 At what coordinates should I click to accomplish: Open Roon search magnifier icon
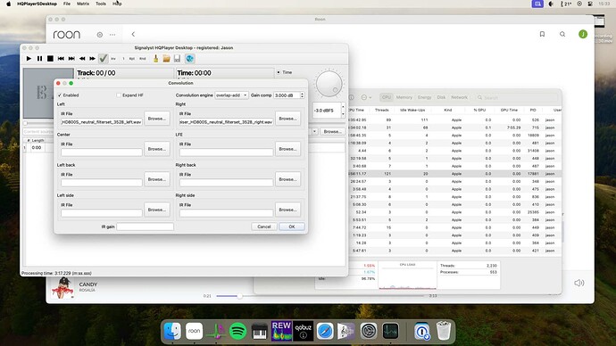point(562,34)
